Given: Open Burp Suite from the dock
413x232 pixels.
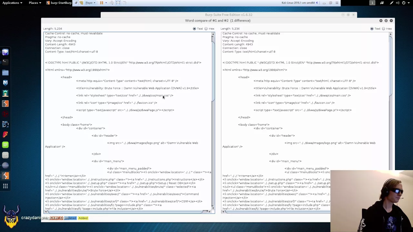Looking at the screenshot, I should pyautogui.click(x=5, y=176).
